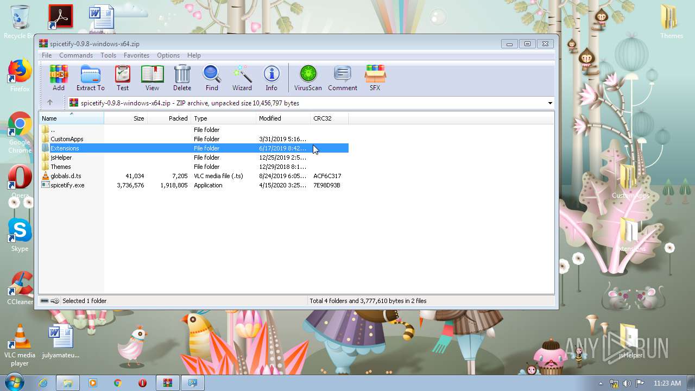Click the Test archive icon
This screenshot has height=391, width=695.
[123, 78]
